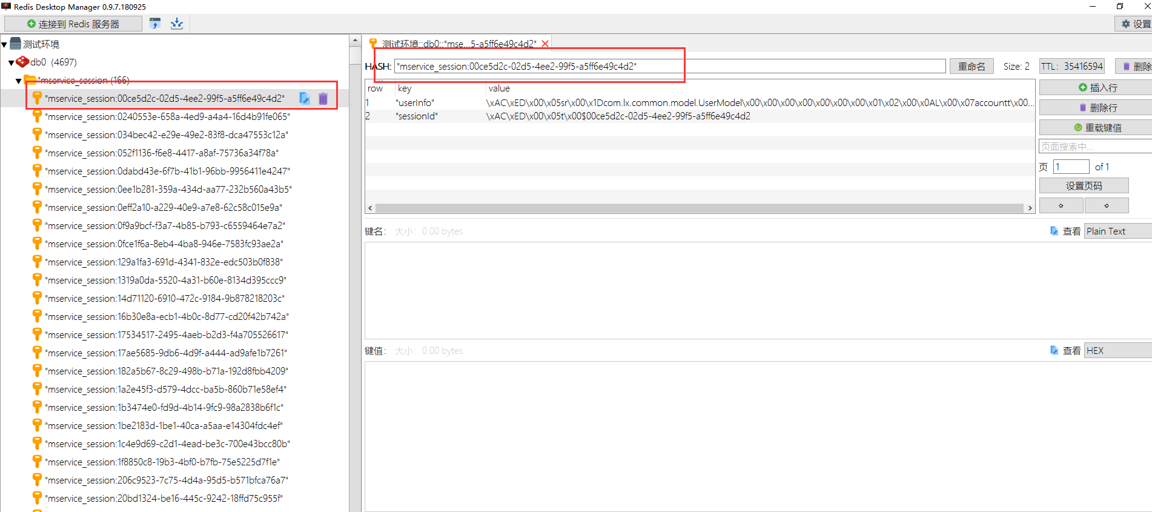This screenshot has height=512, width=1152.
Task: Click the key icon of 0240553e session
Action: click(37, 116)
